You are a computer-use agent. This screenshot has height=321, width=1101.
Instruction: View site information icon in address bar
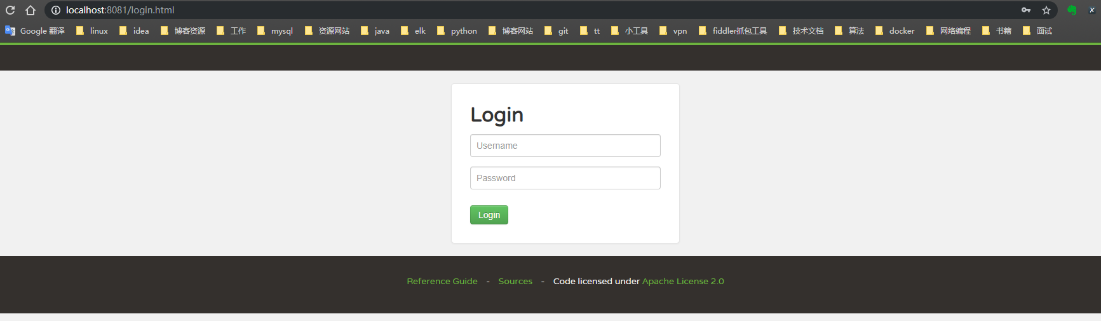coord(55,10)
